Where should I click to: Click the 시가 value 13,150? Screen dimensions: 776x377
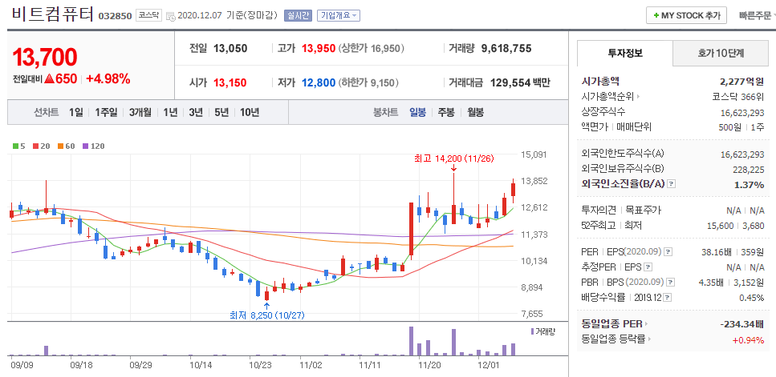click(x=230, y=82)
